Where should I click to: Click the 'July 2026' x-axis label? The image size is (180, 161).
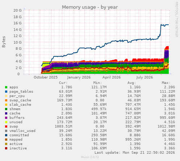(145, 77)
